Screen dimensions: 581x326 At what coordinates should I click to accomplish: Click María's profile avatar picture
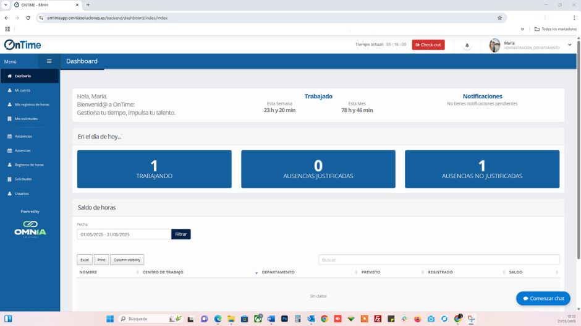494,45
